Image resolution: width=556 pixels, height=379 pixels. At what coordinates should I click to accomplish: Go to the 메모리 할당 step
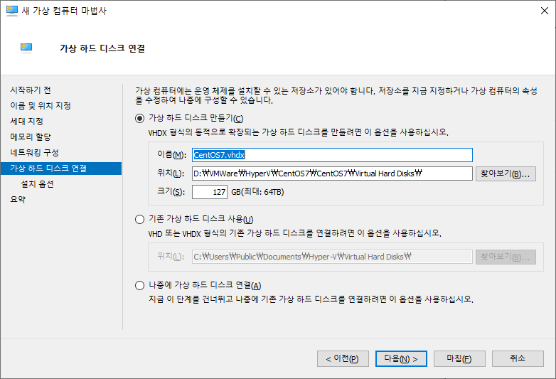click(x=31, y=137)
